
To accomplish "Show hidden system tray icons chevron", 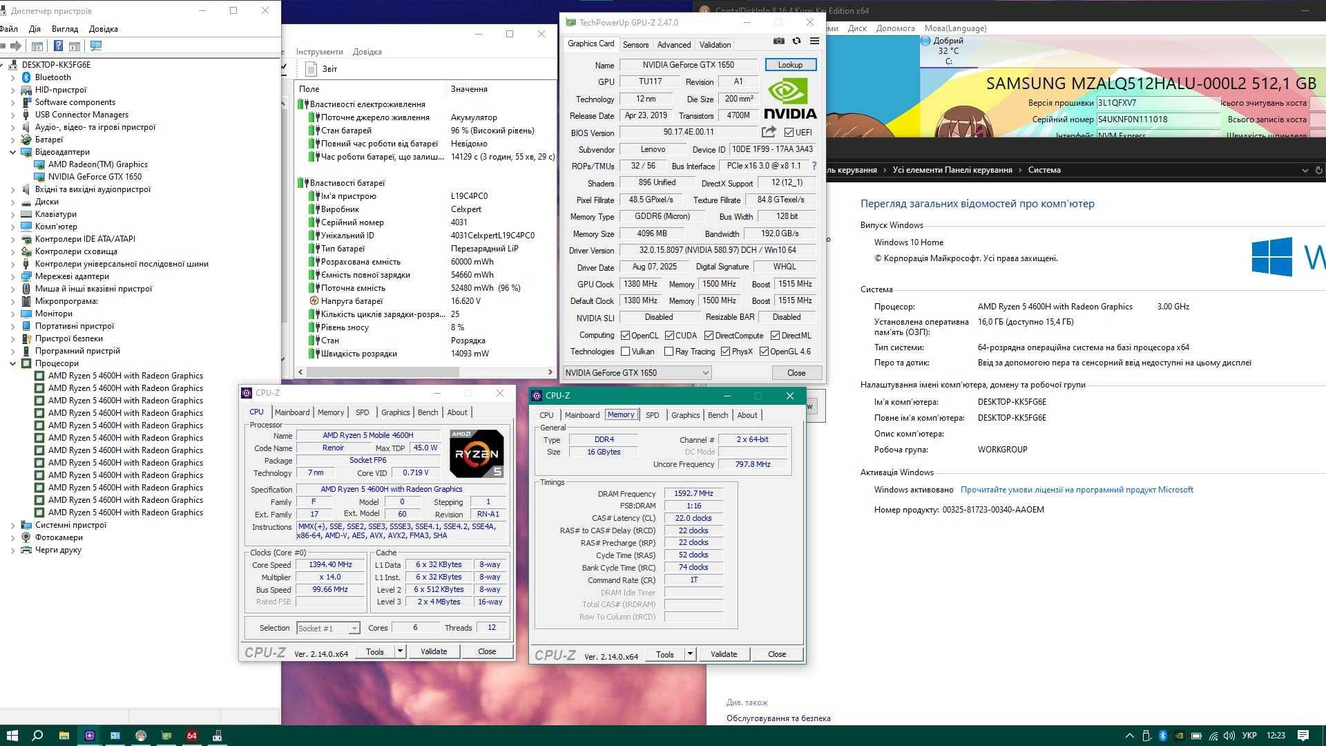I will (1129, 736).
